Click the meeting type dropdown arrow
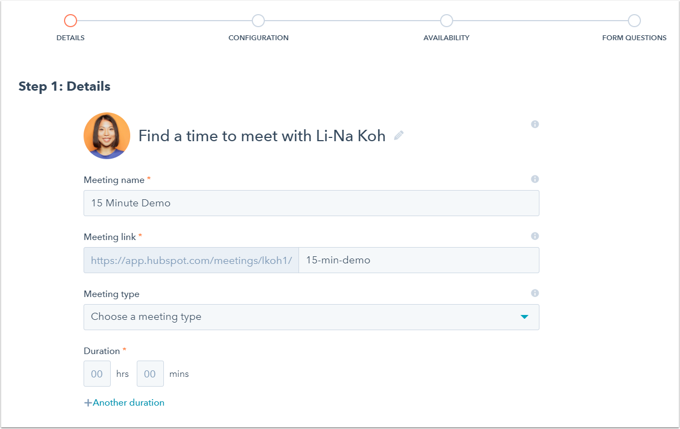680x429 pixels. coord(524,317)
